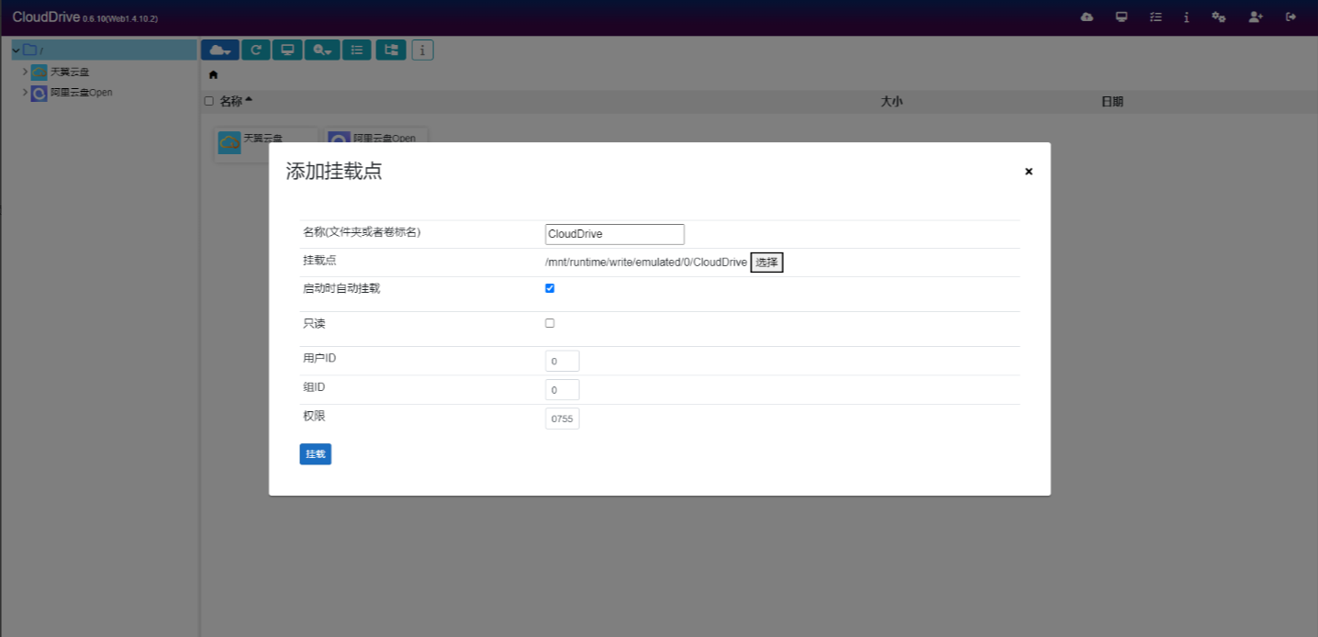Click the home icon in the breadcrumb

[x=214, y=74]
